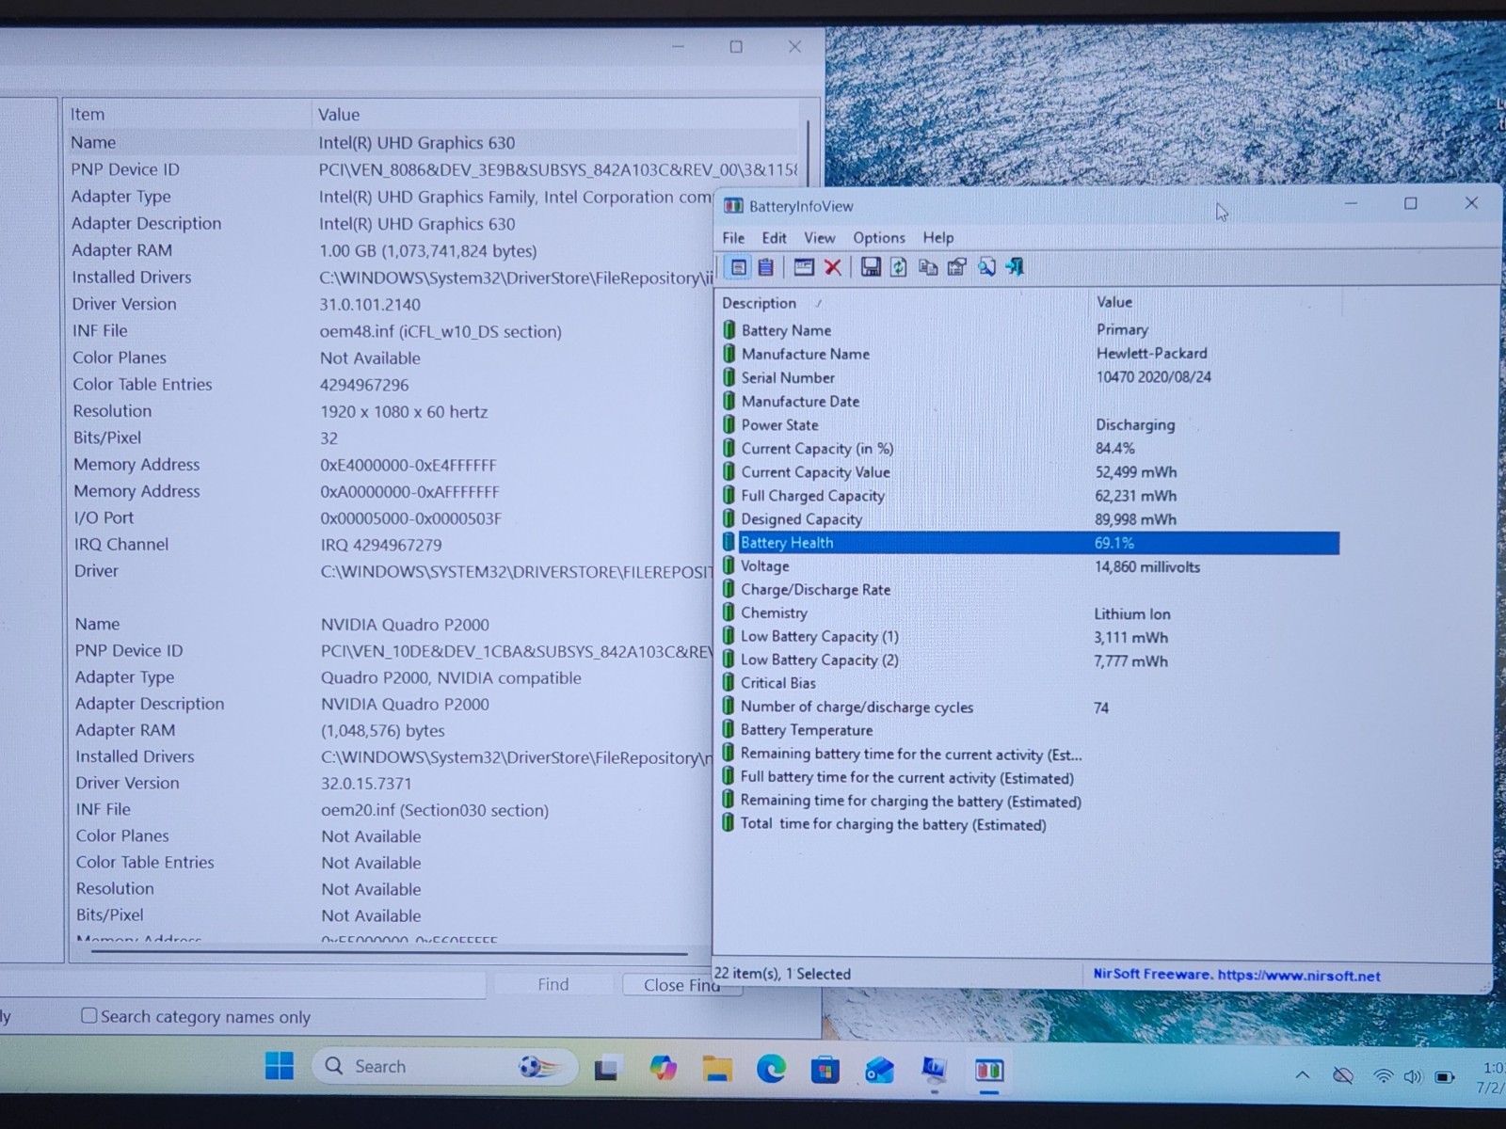Click the Driver Version 31.0.101.2140 value
The height and width of the screenshot is (1129, 1506).
tap(370, 305)
